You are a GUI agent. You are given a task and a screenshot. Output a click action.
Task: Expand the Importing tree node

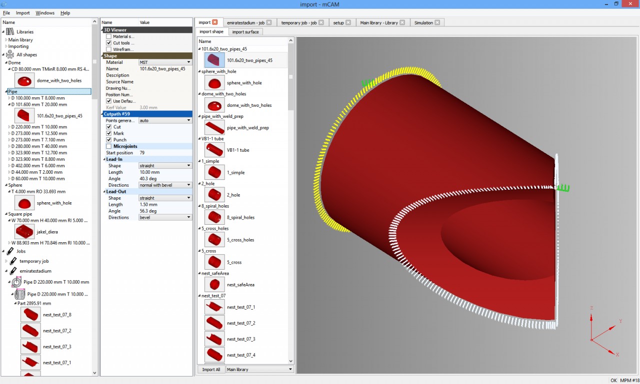[x=6, y=46]
